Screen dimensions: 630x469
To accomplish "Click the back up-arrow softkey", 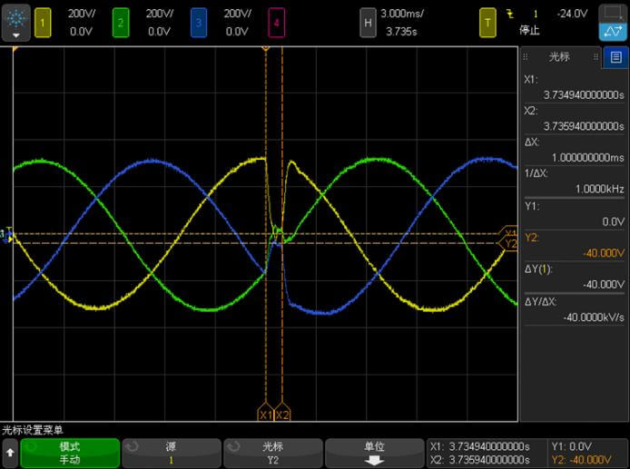I will click(10, 453).
